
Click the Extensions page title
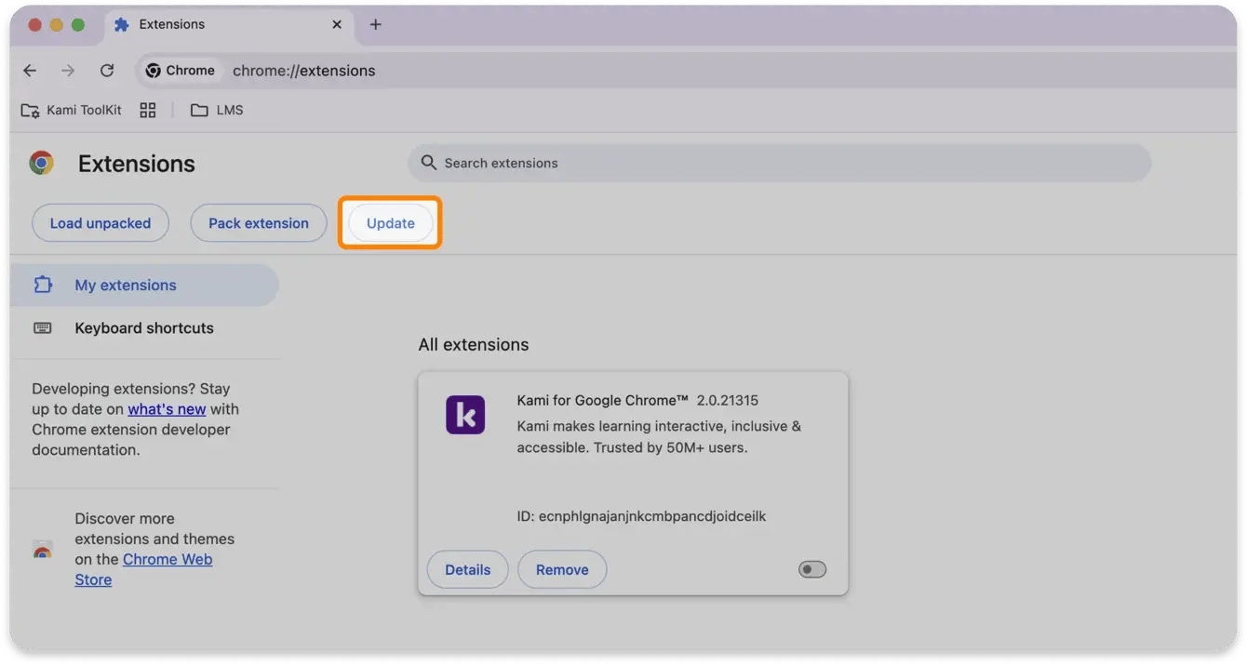point(136,164)
